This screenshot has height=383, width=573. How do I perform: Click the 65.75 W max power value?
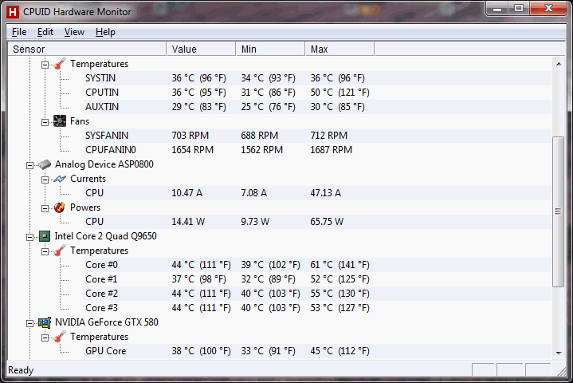(327, 222)
